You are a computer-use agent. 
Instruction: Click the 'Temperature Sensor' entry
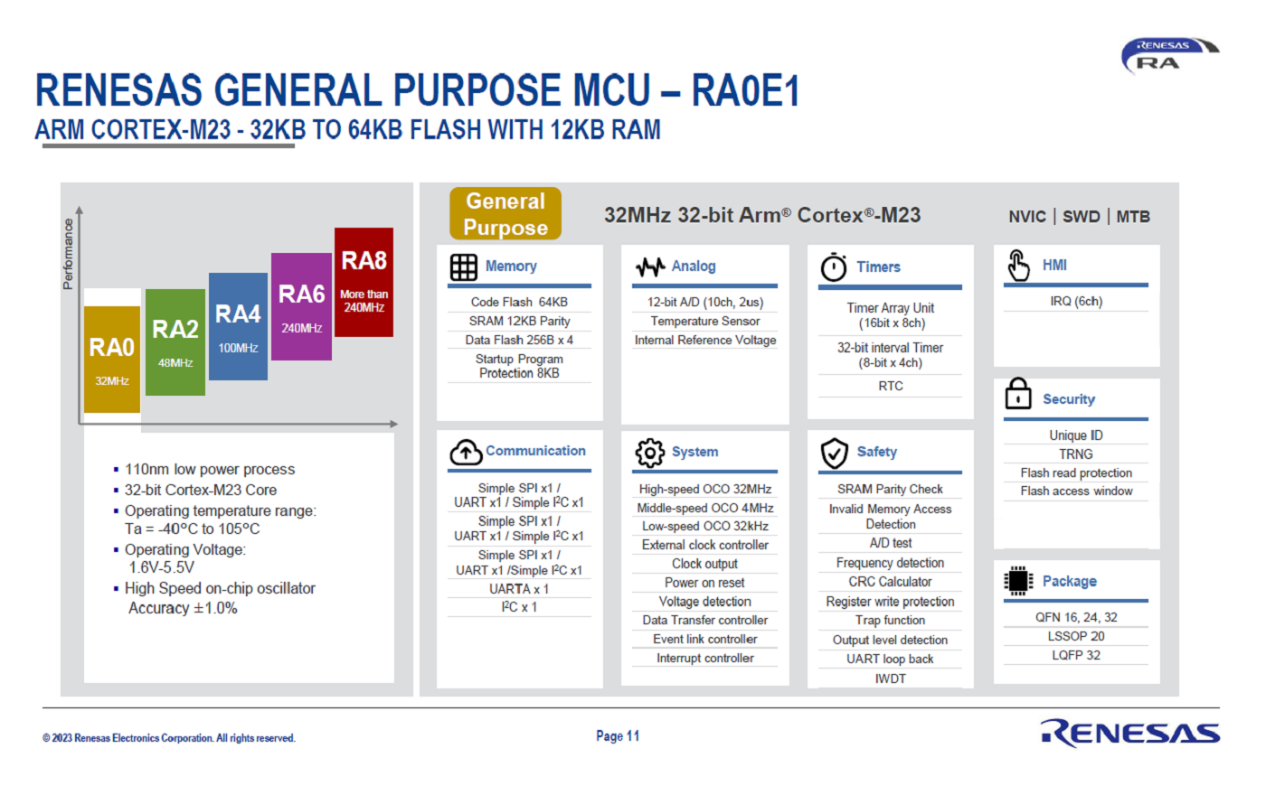pos(705,321)
